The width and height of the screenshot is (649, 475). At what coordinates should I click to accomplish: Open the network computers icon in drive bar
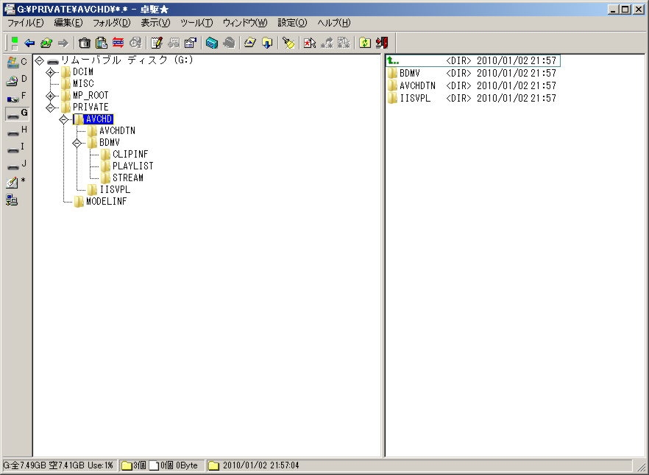point(13,199)
